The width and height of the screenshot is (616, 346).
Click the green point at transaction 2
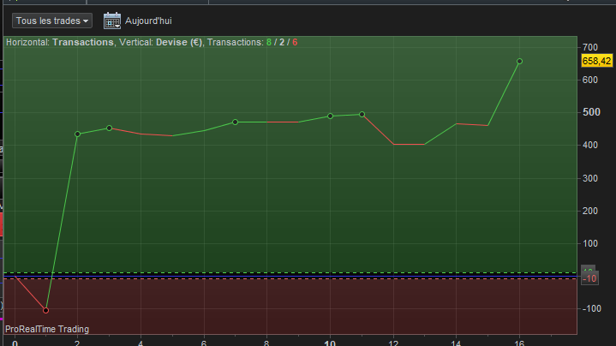(x=77, y=134)
